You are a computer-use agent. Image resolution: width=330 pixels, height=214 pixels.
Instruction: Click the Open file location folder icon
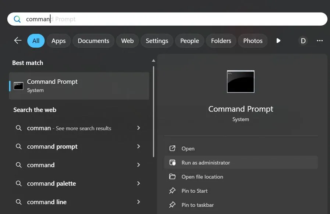pyautogui.click(x=173, y=177)
